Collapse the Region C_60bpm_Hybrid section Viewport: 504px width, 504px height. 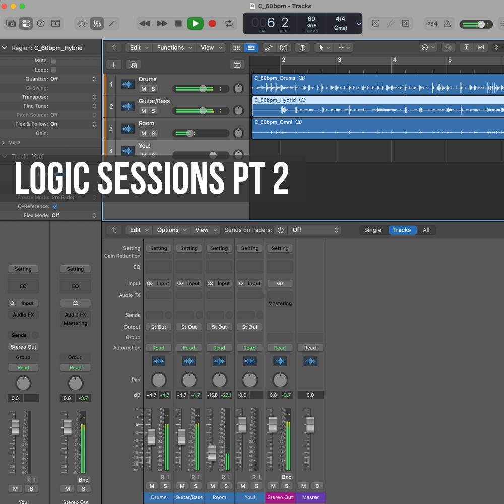pyautogui.click(x=5, y=48)
